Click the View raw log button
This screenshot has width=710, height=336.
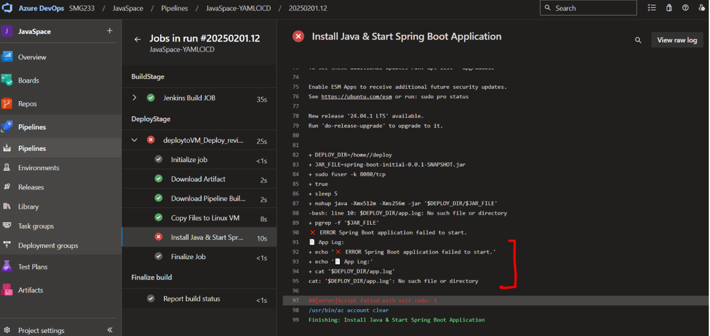pos(676,40)
